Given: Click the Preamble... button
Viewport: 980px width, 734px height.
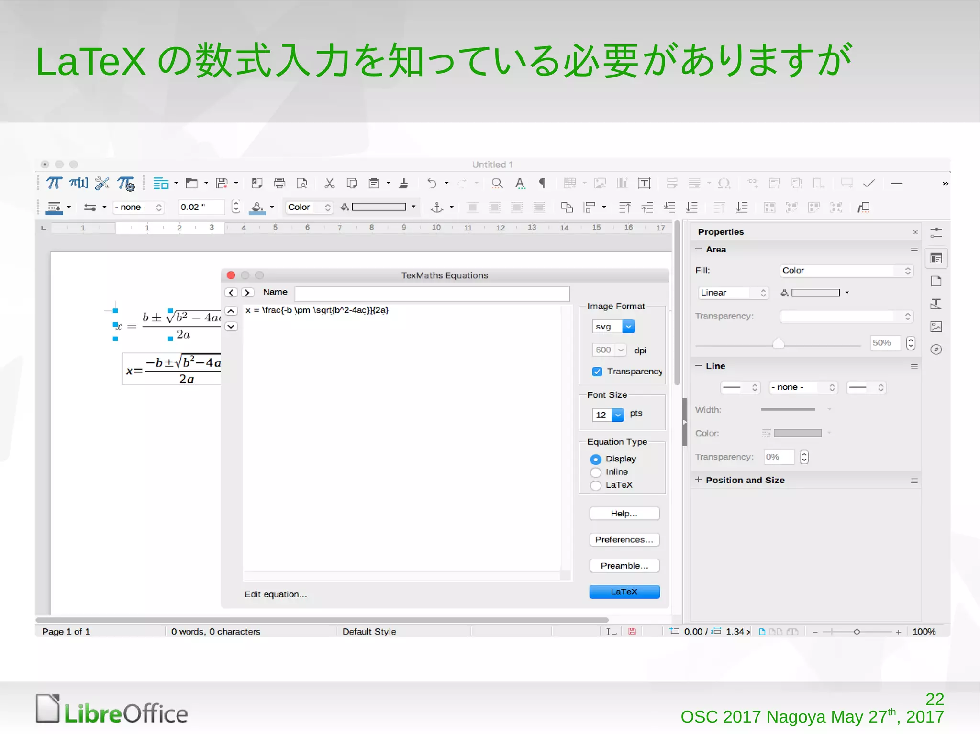Looking at the screenshot, I should [x=624, y=566].
